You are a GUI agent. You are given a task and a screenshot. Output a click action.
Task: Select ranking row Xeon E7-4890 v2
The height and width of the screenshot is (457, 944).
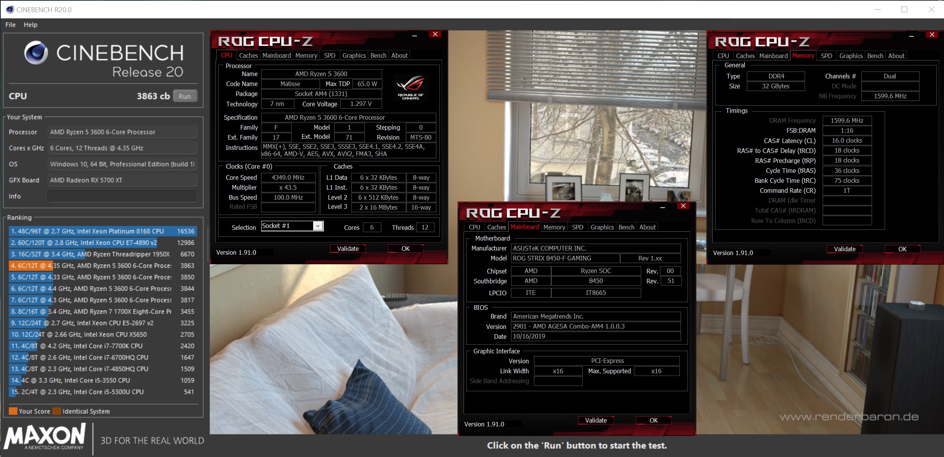pyautogui.click(x=103, y=242)
